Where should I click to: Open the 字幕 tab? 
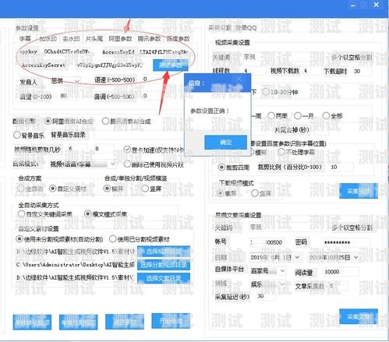coord(25,39)
